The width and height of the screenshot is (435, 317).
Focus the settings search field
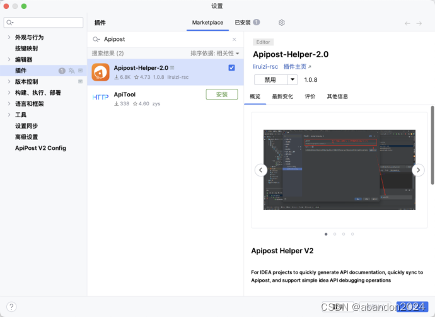(43, 23)
